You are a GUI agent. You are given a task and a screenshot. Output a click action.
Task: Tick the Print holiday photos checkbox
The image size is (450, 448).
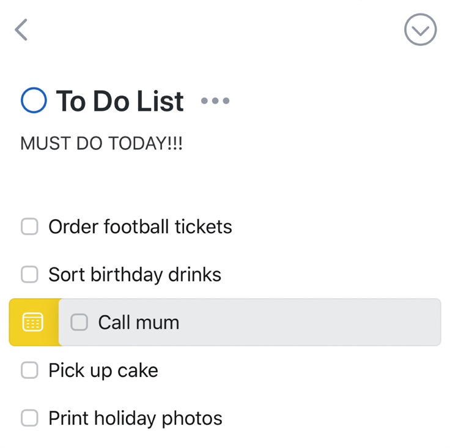click(29, 418)
